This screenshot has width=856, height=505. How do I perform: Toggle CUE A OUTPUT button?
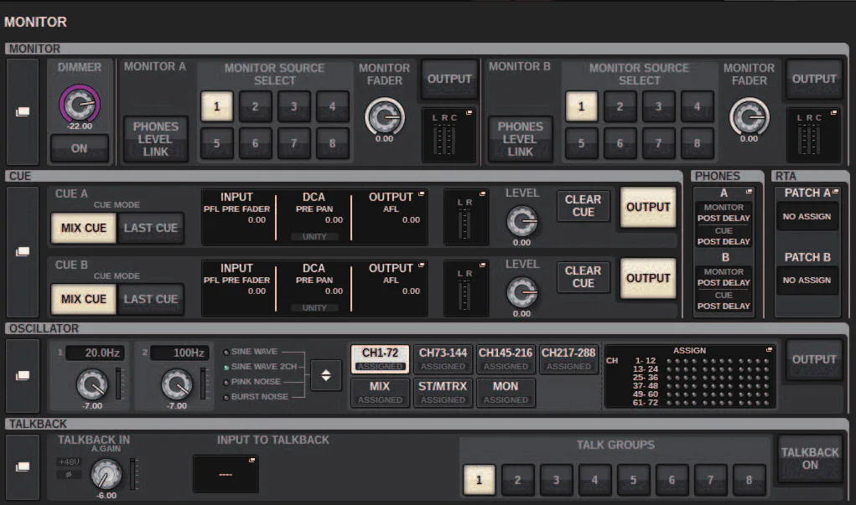click(x=648, y=207)
